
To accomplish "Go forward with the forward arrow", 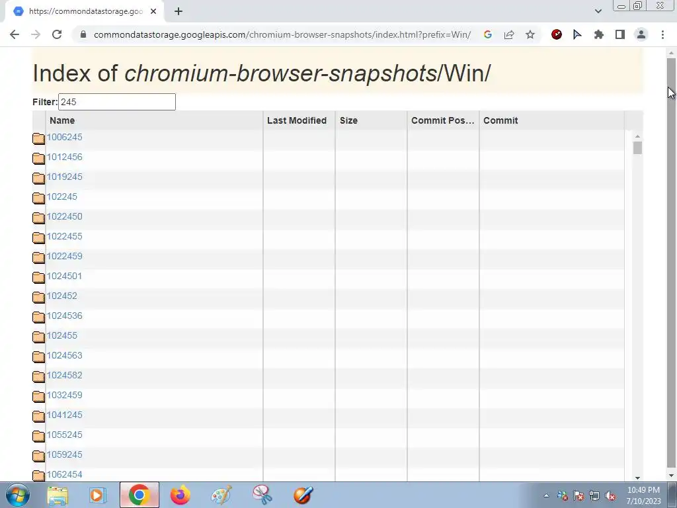I will click(36, 34).
